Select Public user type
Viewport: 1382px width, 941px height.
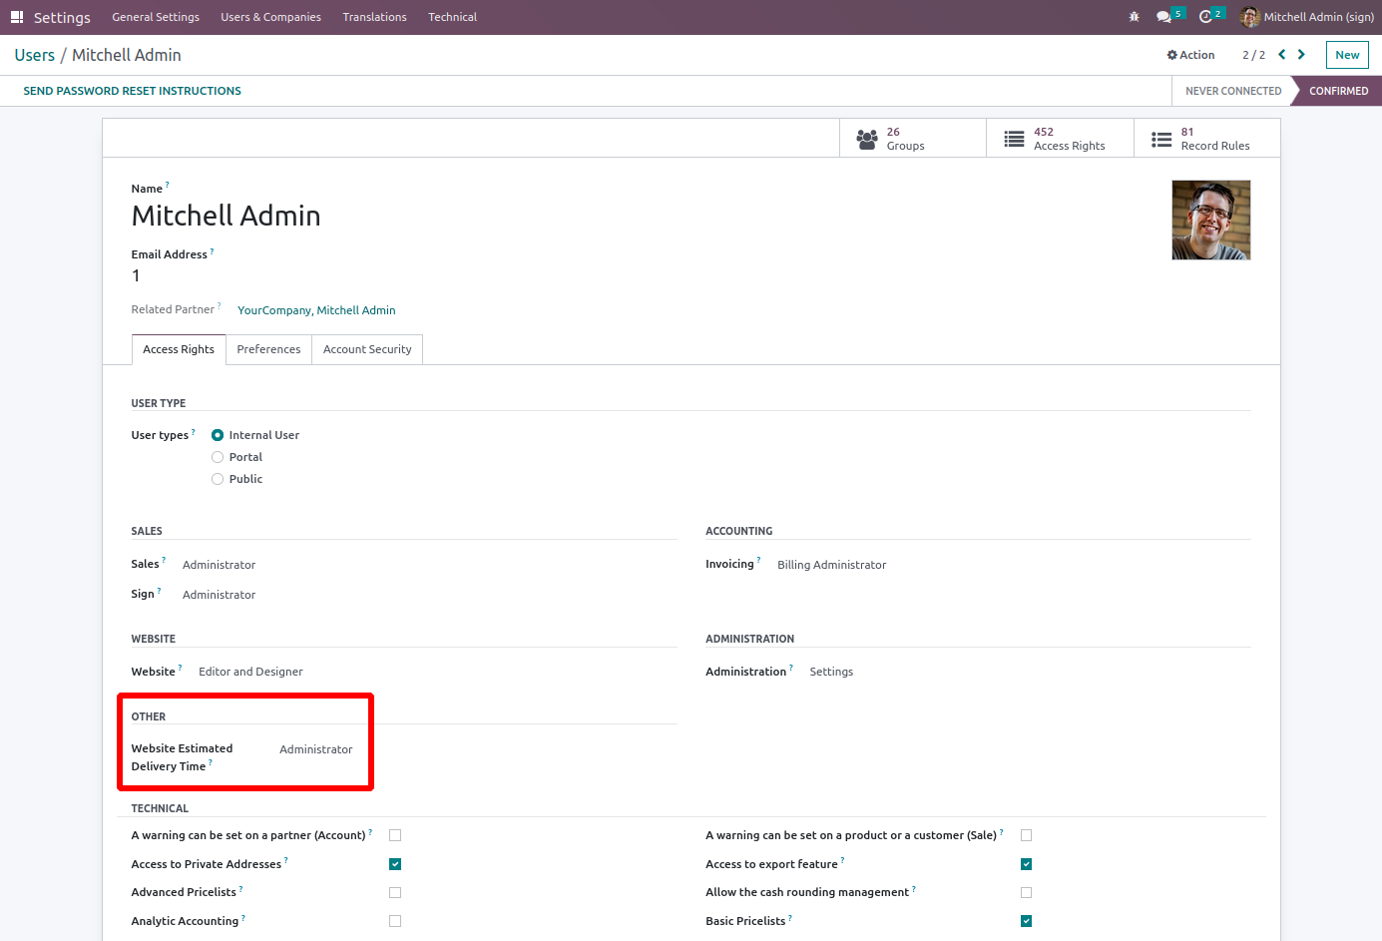[x=218, y=479]
